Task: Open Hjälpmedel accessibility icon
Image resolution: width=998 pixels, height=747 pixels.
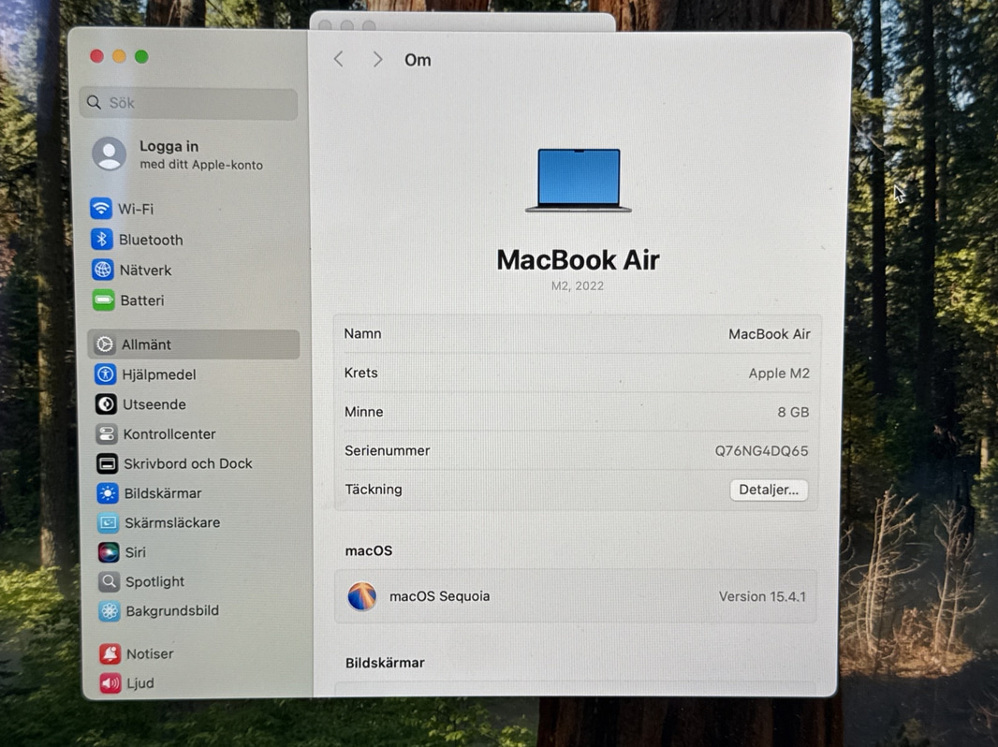Action: 105,374
